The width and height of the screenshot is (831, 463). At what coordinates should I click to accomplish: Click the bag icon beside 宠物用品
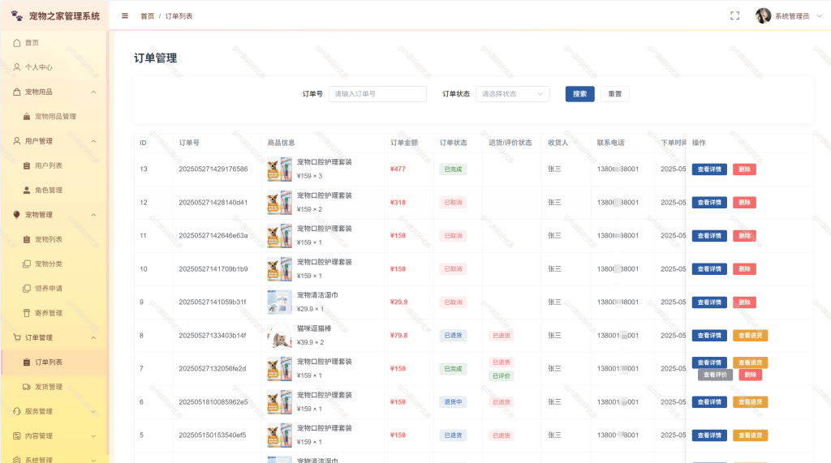(17, 92)
